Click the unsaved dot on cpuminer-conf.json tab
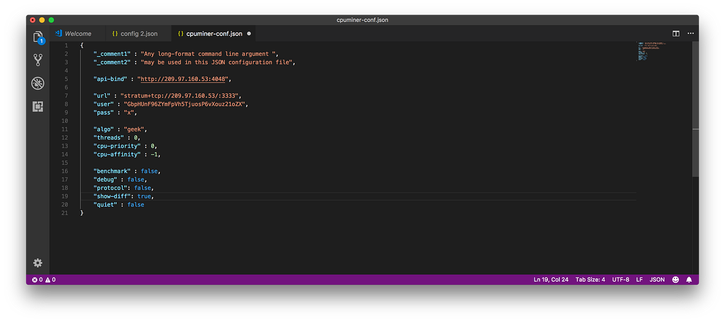Viewport: 725px width, 322px height. pos(249,34)
